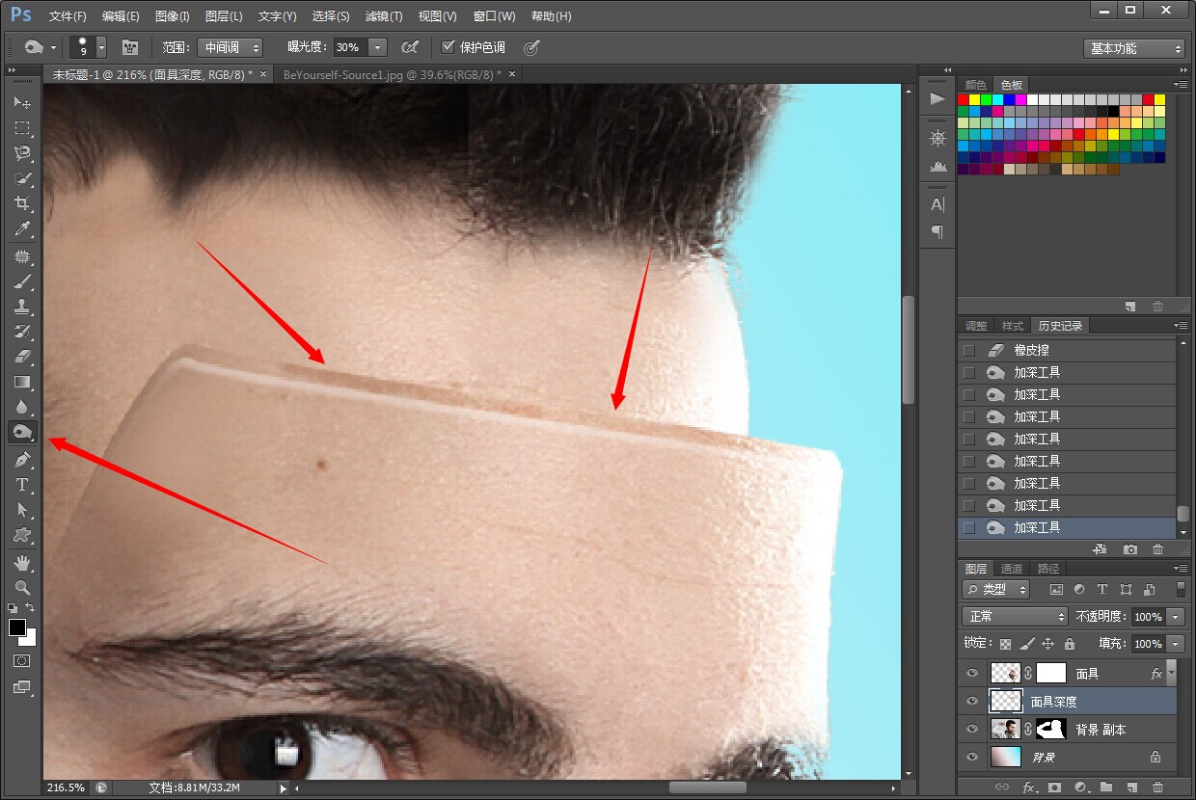Select the Move tool
This screenshot has height=800, width=1196.
22,102
